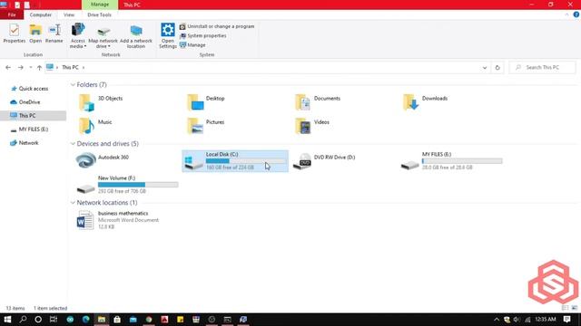Select the Rename ribbon icon
581x326 pixels.
pyautogui.click(x=54, y=34)
